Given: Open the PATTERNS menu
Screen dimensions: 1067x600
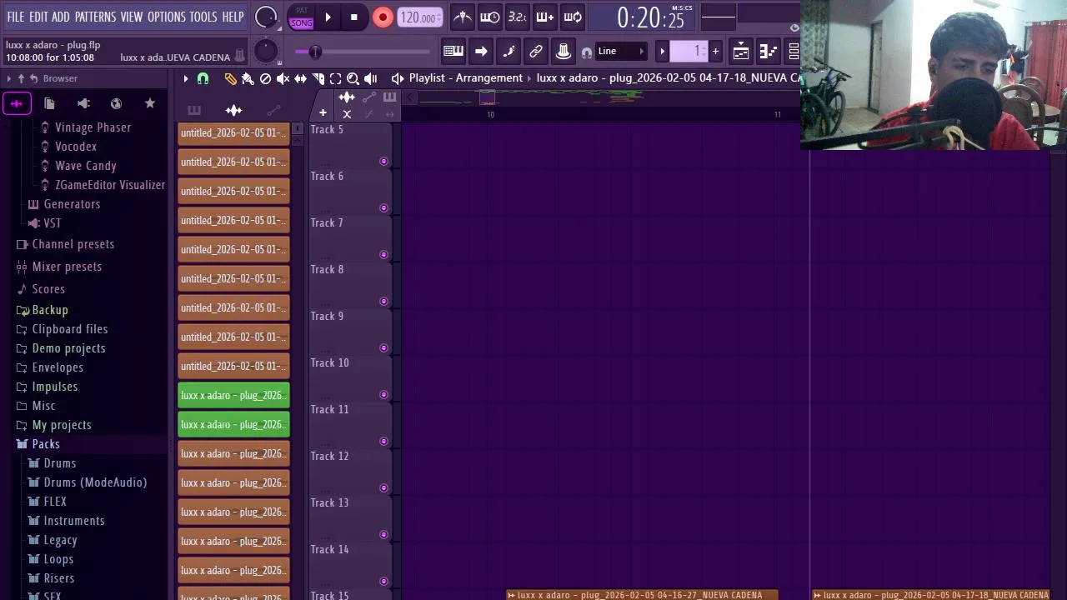Looking at the screenshot, I should click(95, 17).
